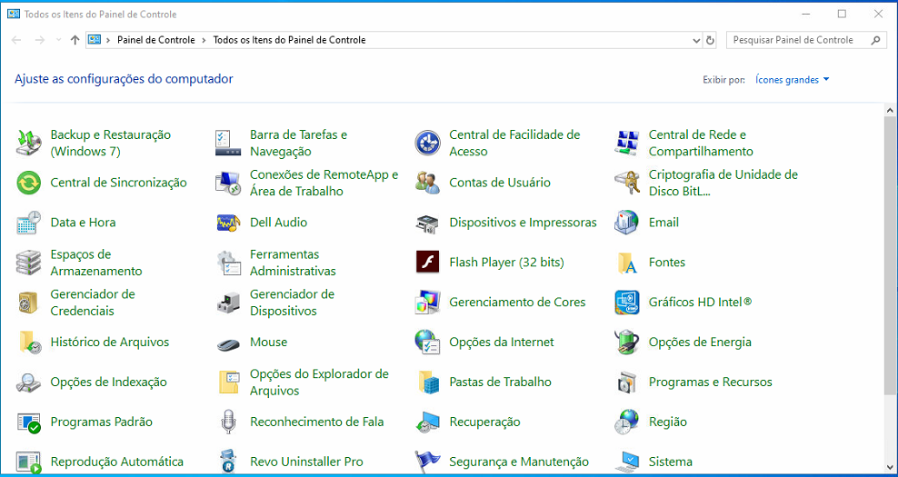The height and width of the screenshot is (477, 898).
Task: Open the Espaços de Armazenamento icon
Action: (29, 263)
